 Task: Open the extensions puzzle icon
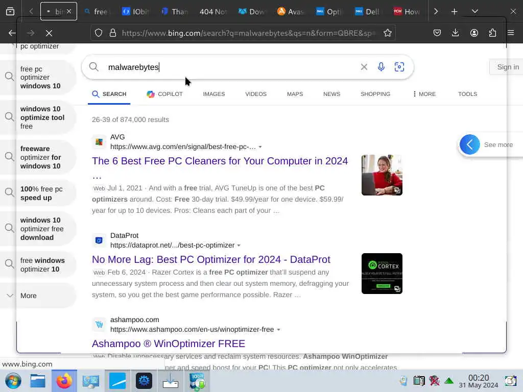pyautogui.click(x=492, y=33)
